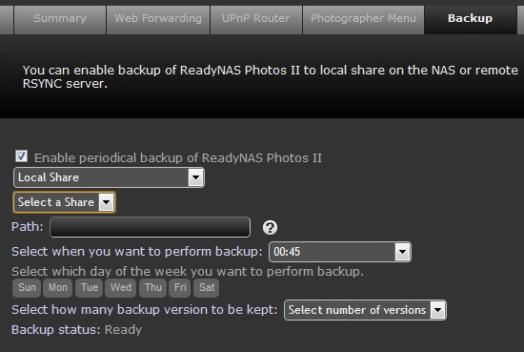Screen dimensions: 524x352
Task: Click the Path input field
Action: tap(150, 227)
